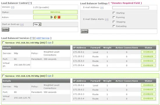Click the green Start play icon

[x=51, y=17]
